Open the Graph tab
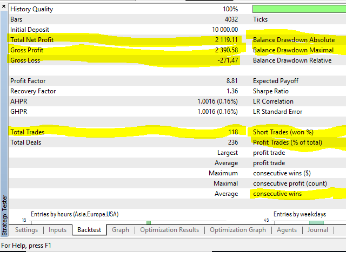This screenshot has width=346, height=259. [x=121, y=230]
